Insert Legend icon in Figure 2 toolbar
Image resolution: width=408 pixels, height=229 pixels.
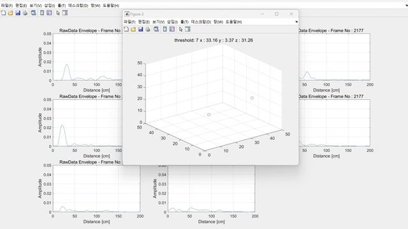coord(172,29)
